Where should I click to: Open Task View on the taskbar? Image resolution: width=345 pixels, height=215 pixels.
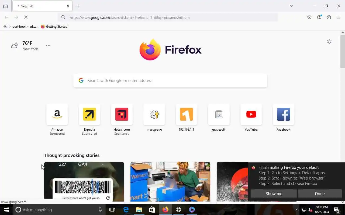pyautogui.click(x=112, y=210)
